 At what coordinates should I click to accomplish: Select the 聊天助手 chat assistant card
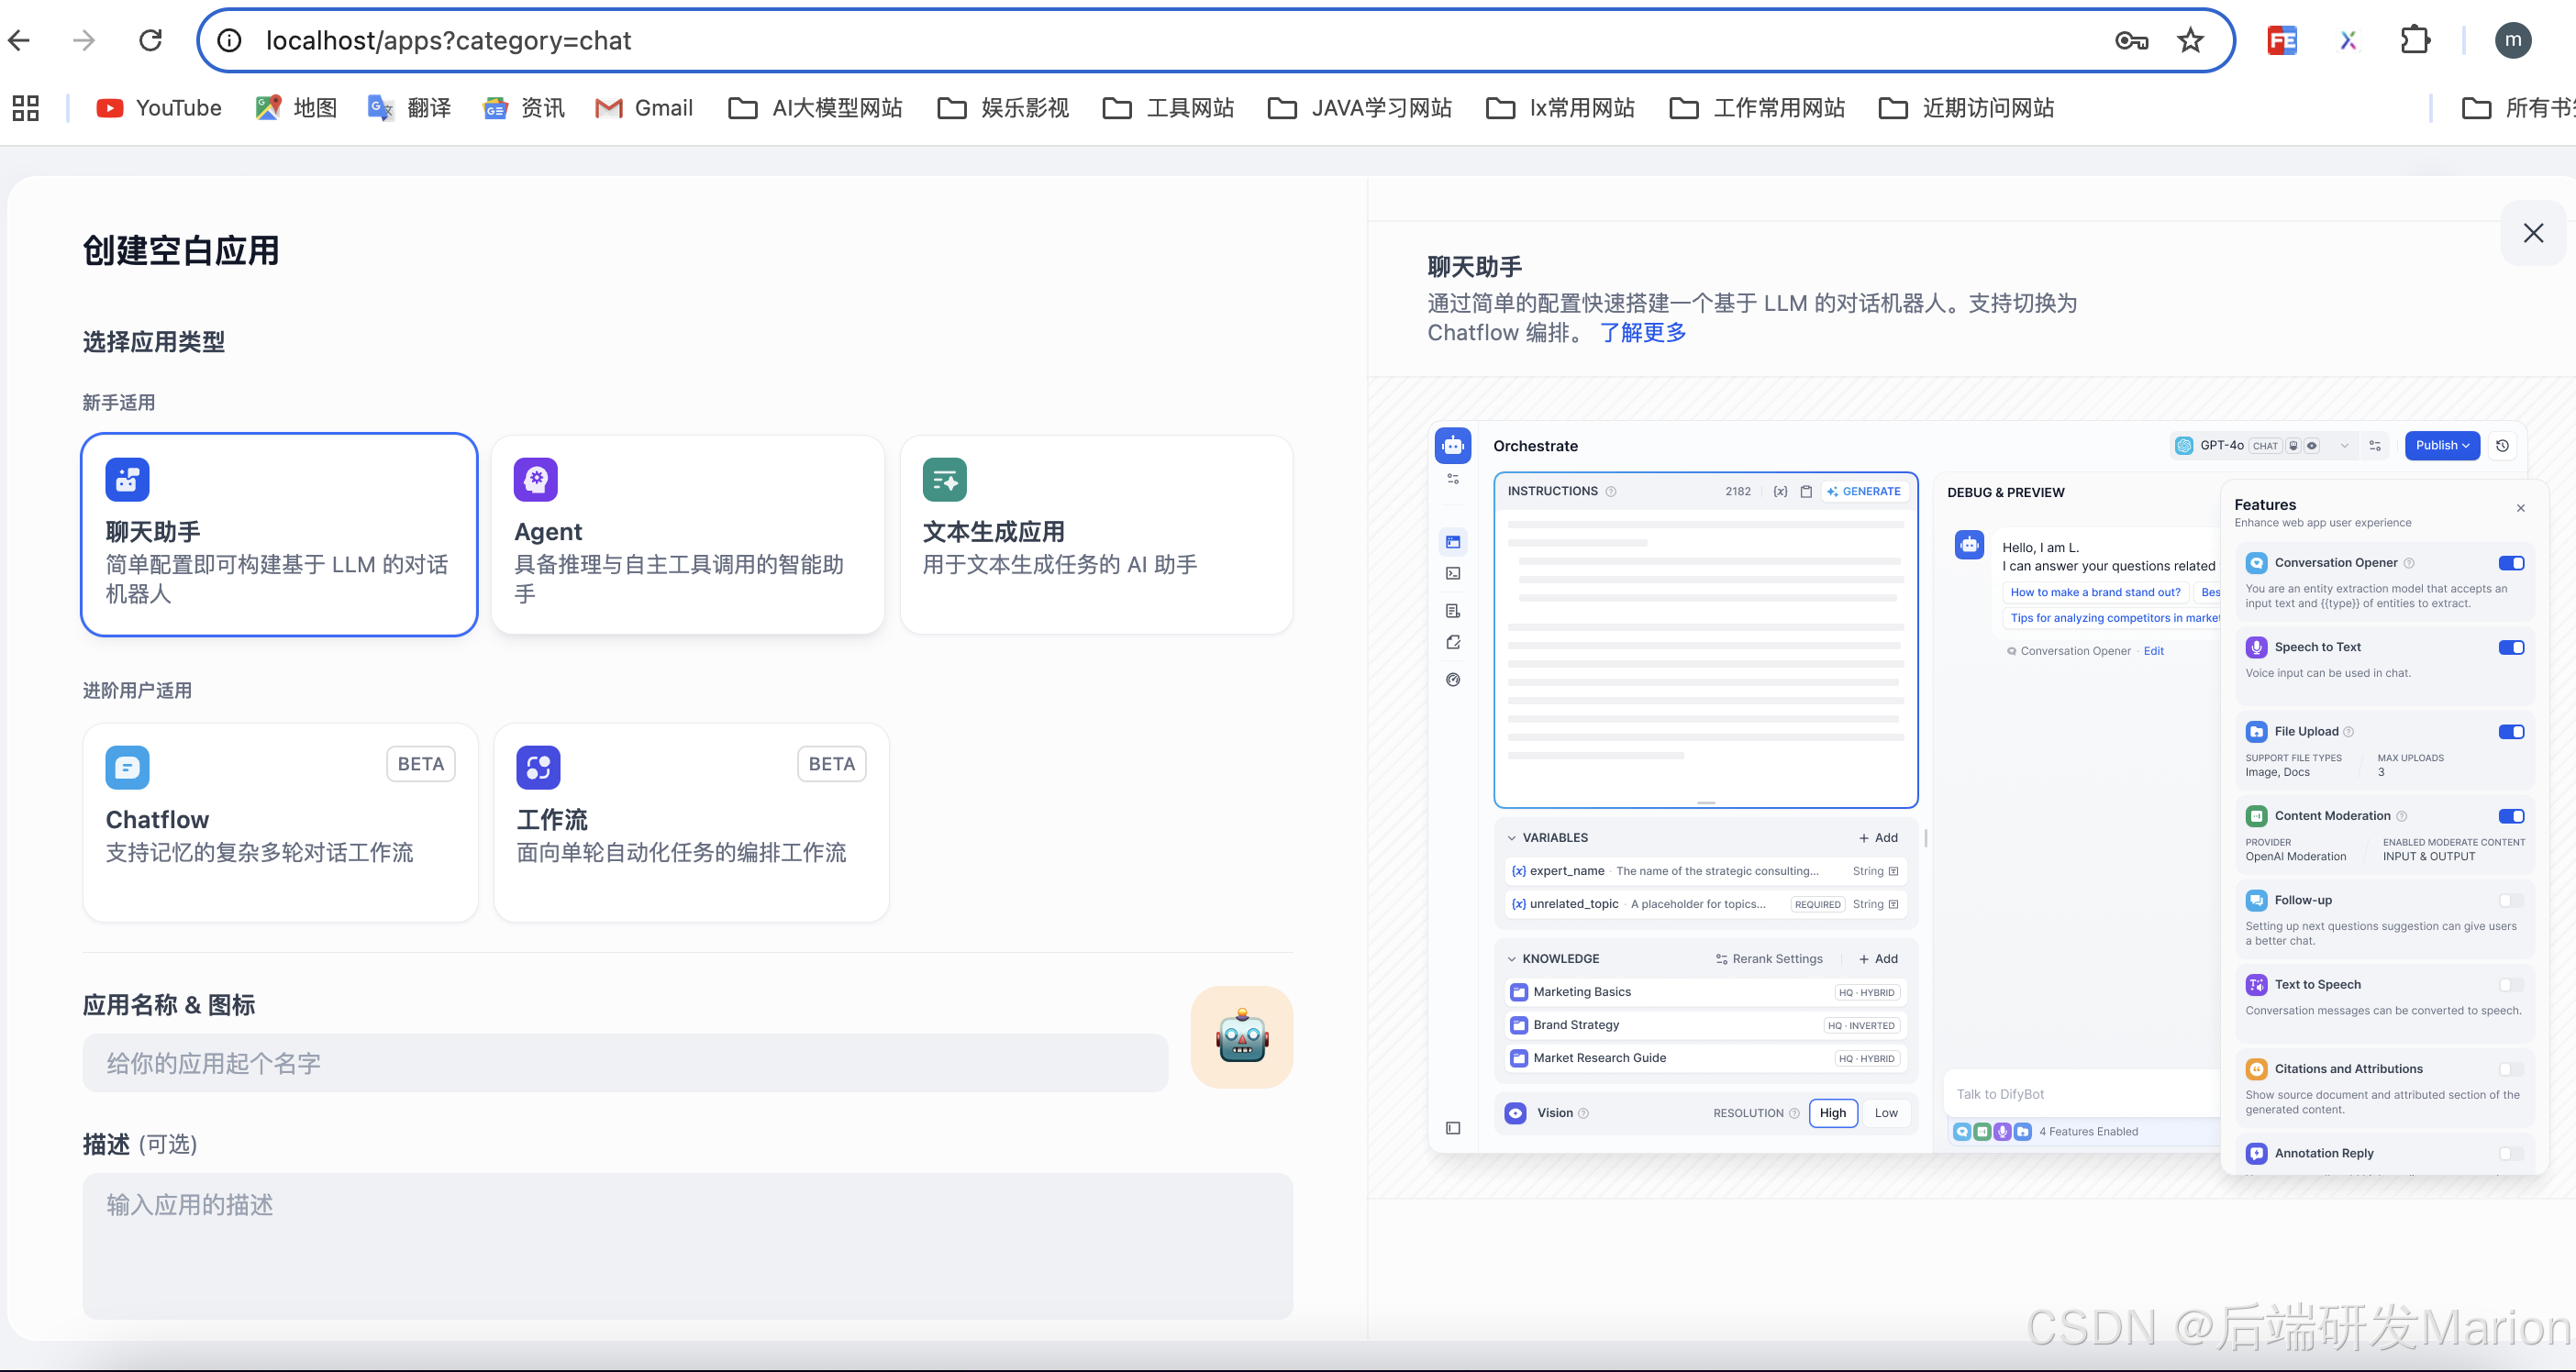tap(279, 534)
